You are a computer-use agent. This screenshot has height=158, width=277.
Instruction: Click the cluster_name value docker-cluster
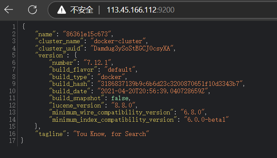[x=118, y=41]
